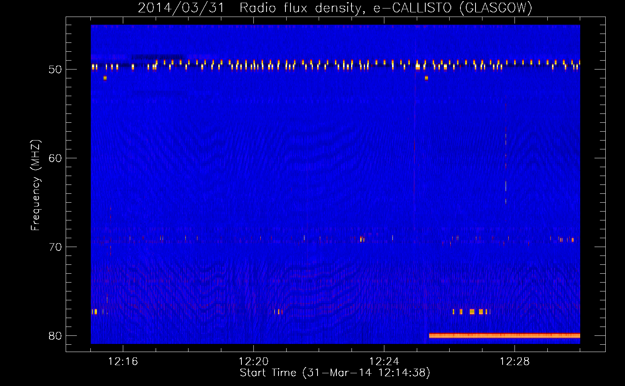This screenshot has height=386, width=625.
Task: Select the "Frequency (MHZ)" y-axis label
Action: pos(35,185)
